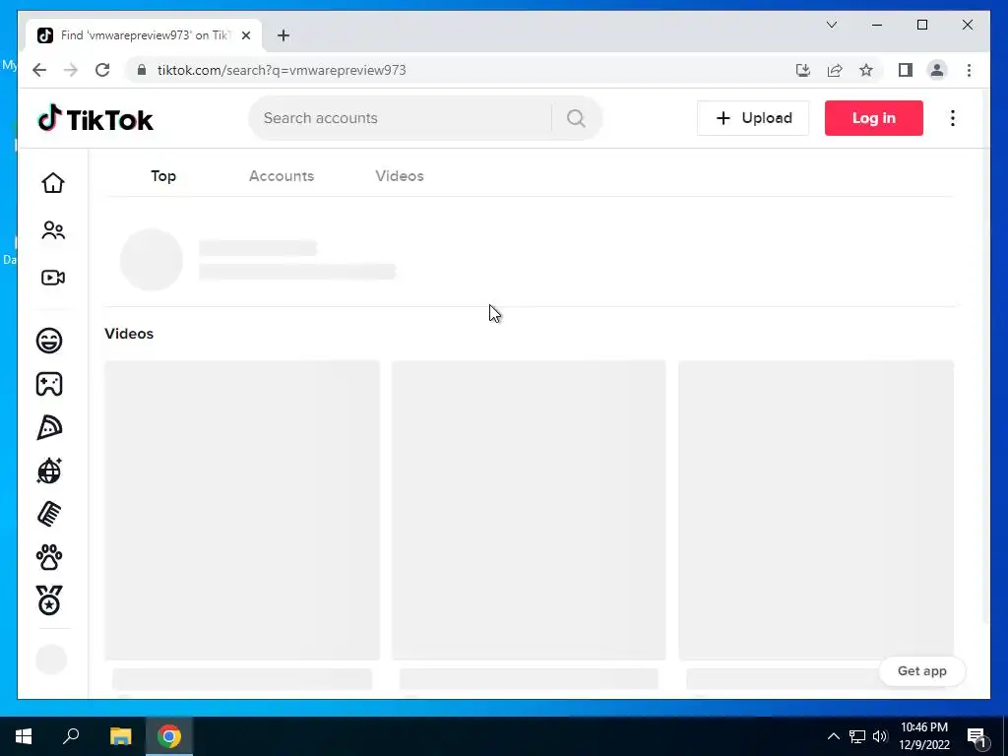Select the food pizza slice category icon
1008x756 pixels.
coord(49,427)
